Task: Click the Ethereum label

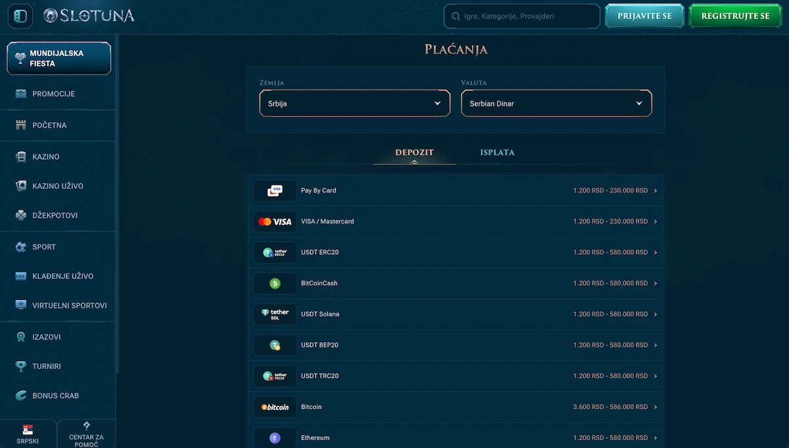Action: pos(315,438)
